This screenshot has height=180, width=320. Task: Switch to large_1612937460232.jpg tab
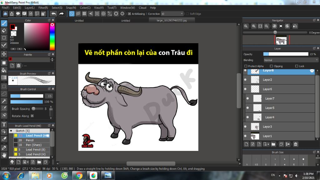(x=172, y=20)
